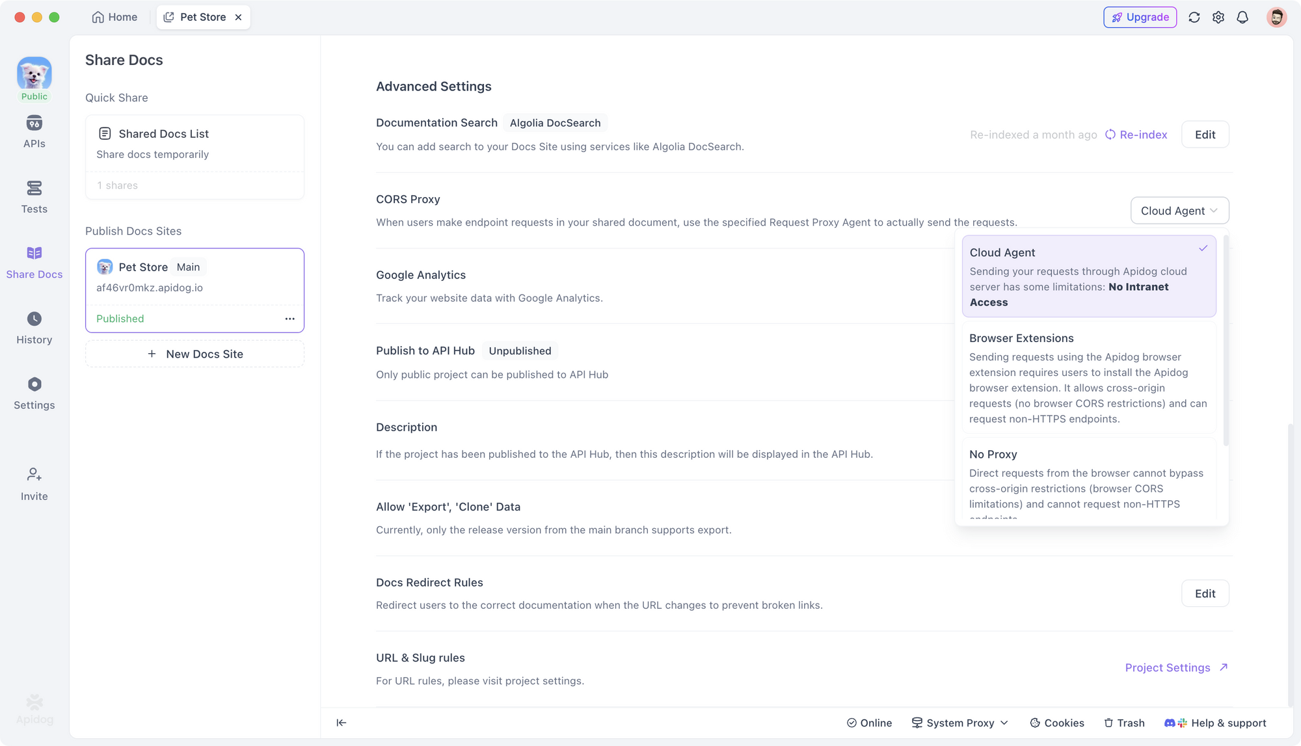Viewport: 1301px width, 746px height.
Task: Open the Tests sidebar section
Action: pyautogui.click(x=34, y=197)
